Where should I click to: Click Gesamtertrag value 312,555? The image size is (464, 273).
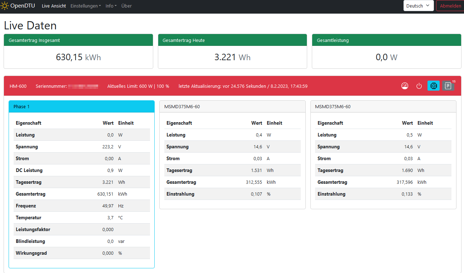pyautogui.click(x=254, y=182)
